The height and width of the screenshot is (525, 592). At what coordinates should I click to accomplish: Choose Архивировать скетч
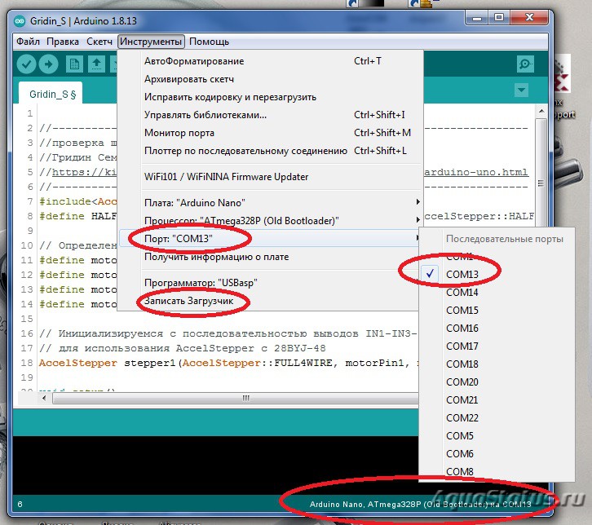269,79
